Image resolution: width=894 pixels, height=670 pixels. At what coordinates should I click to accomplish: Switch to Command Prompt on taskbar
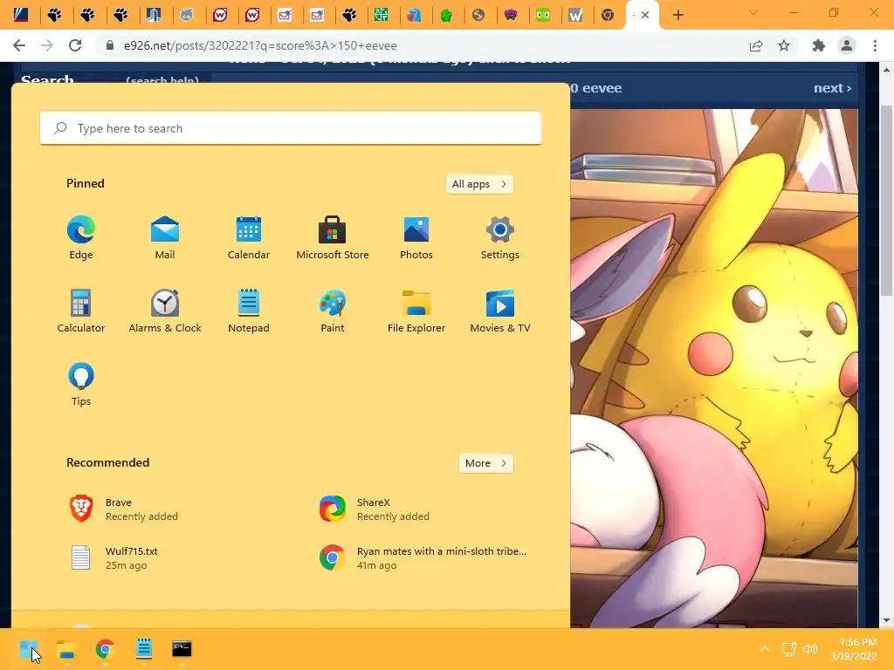click(182, 649)
